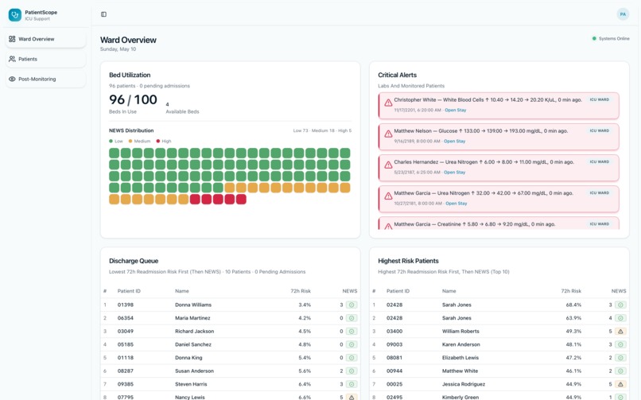Image resolution: width=641 pixels, height=400 pixels.
Task: Click warning triangle on Christopher White alert
Action: (388, 103)
